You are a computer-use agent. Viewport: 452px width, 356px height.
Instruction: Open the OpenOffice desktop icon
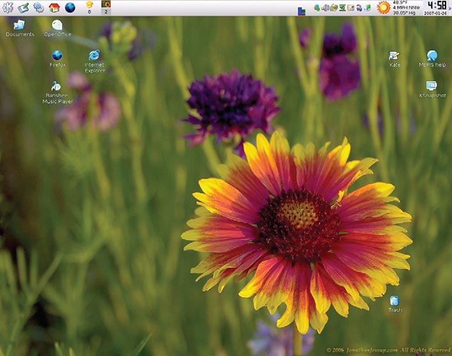pyautogui.click(x=58, y=26)
